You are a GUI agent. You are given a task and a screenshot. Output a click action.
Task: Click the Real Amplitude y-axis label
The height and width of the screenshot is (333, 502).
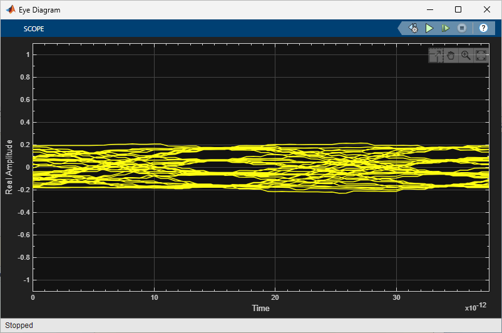point(9,167)
